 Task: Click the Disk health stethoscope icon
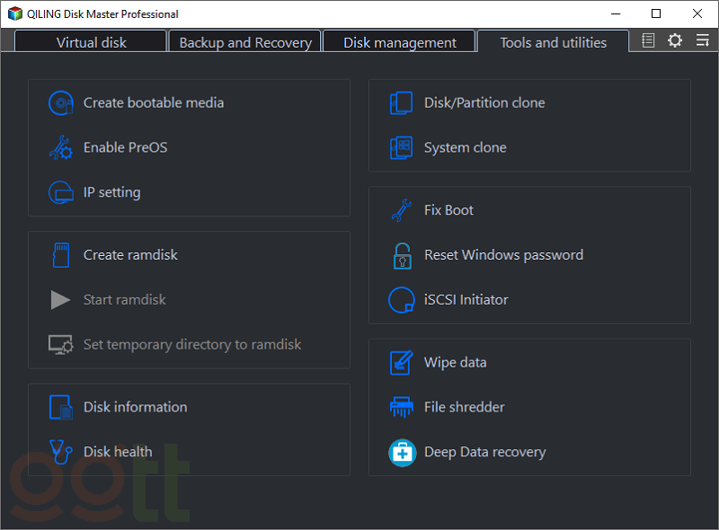pos(60,452)
